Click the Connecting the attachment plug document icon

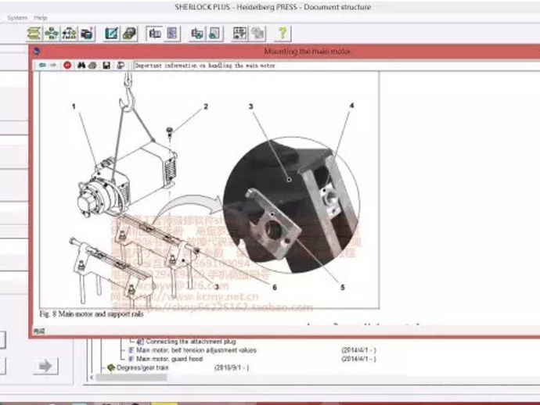[140, 342]
